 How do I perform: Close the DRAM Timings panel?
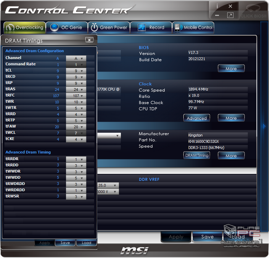coord(90,40)
